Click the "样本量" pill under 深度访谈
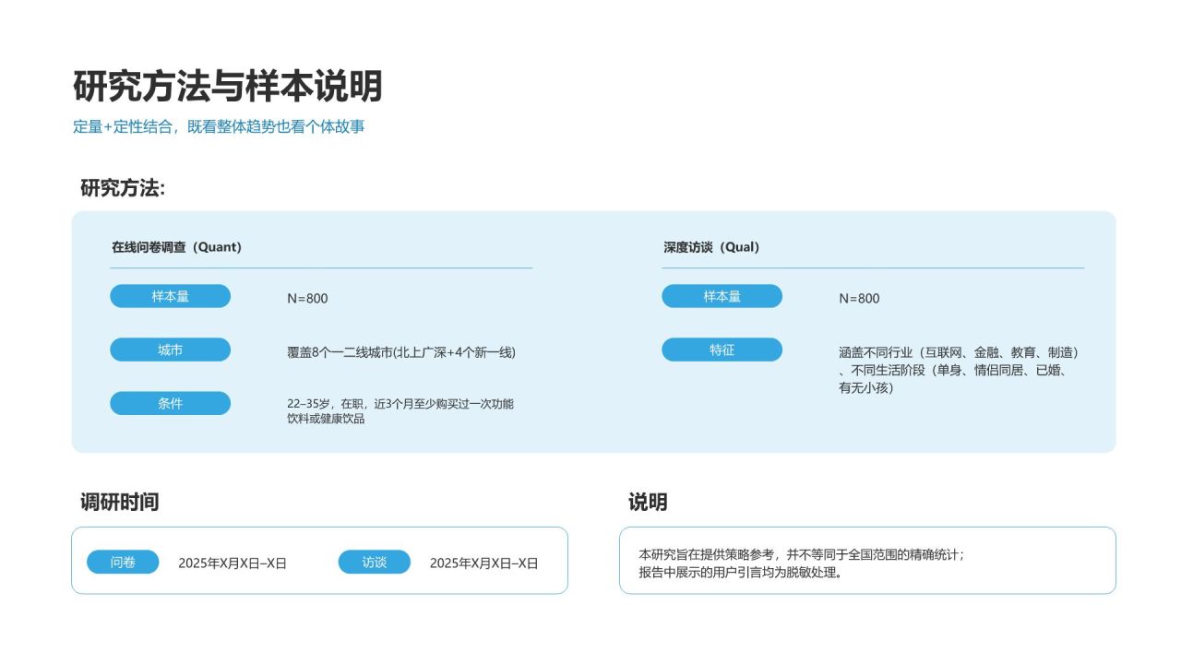The width and height of the screenshot is (1181, 664). point(722,296)
